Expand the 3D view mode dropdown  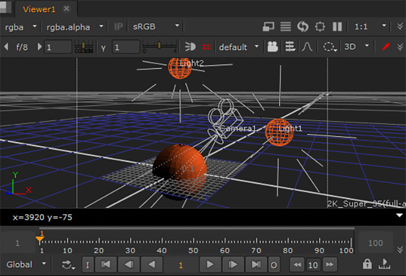pos(358,47)
